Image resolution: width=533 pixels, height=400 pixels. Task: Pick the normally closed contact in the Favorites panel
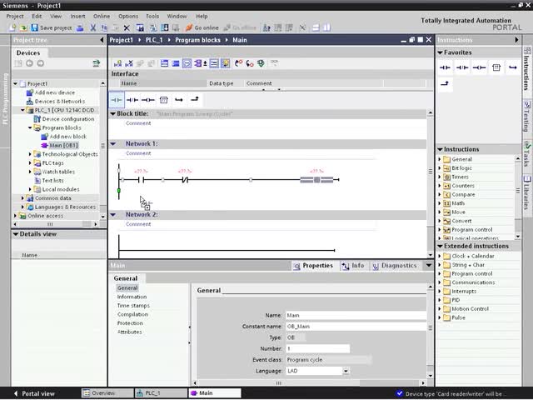click(461, 67)
